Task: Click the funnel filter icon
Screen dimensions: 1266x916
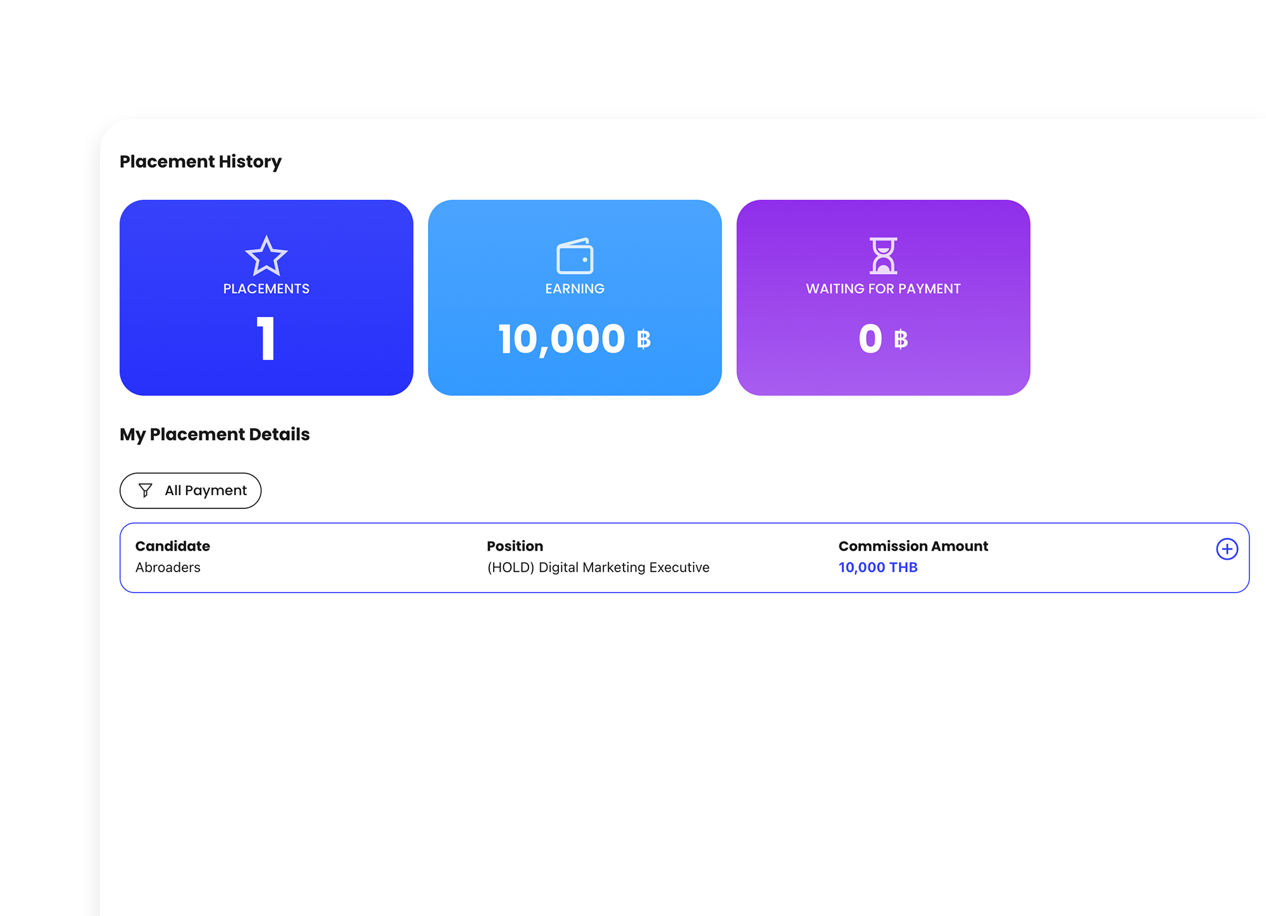Action: (146, 491)
